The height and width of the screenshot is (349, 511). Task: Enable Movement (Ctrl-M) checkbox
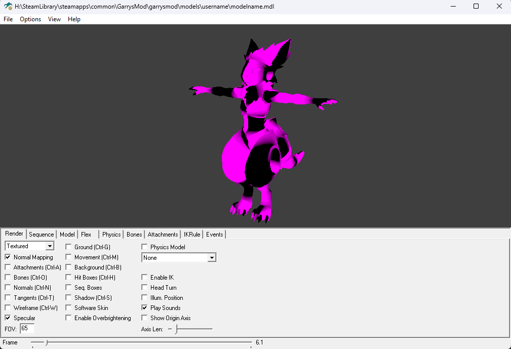[68, 257]
